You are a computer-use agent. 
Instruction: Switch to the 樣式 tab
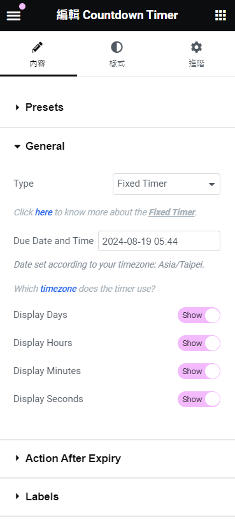[x=117, y=63]
